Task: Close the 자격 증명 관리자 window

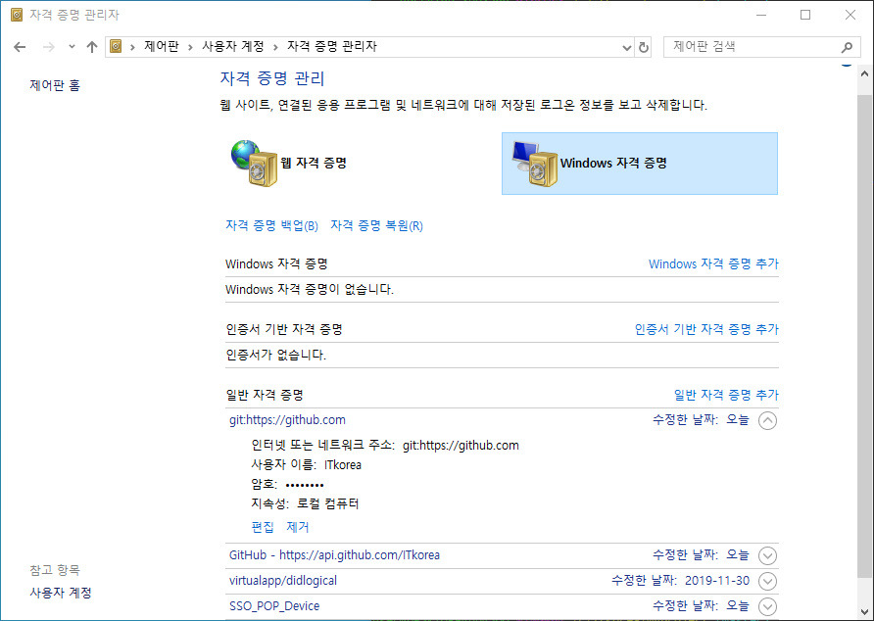Action: pyautogui.click(x=850, y=15)
